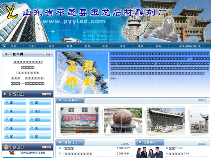
Task: Click top-right category button under 产品类别
Action: click(x=40, y=102)
